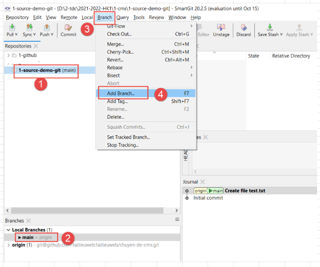Click the Repositories scrollbar left arrow
This screenshot has height=267, width=320.
pyautogui.click(x=7, y=210)
